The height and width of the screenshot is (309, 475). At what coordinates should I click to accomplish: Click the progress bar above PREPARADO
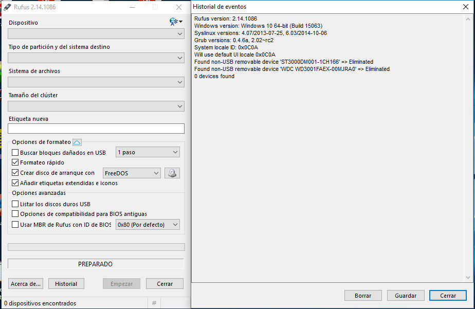[96, 247]
